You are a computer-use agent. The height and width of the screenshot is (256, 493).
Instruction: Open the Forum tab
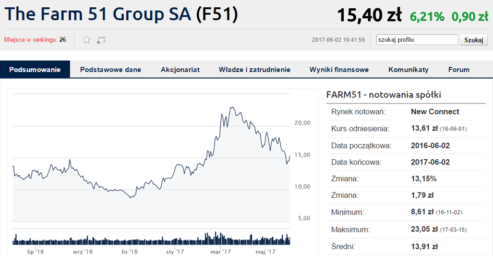pos(459,70)
